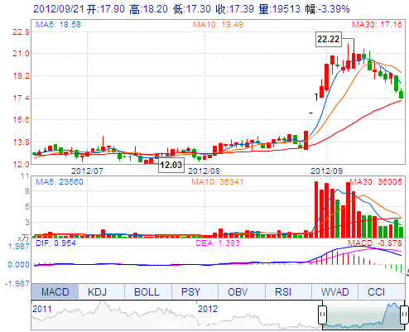The height and width of the screenshot is (332, 409).
Task: Click the 22.22 high price label
Action: coord(328,39)
